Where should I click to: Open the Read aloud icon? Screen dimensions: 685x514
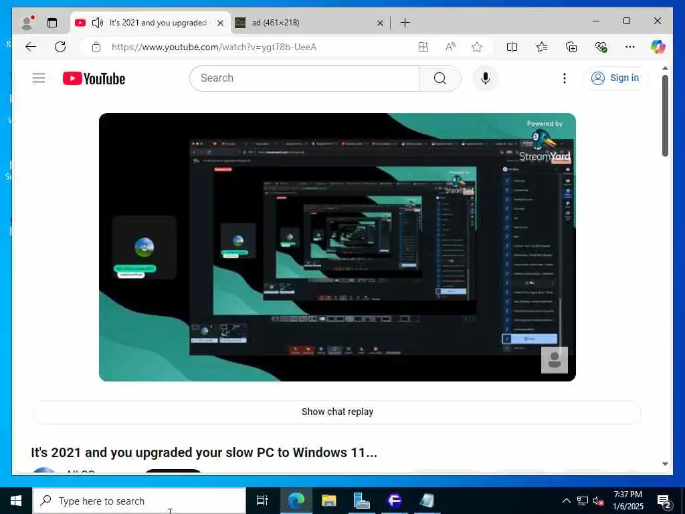[450, 47]
